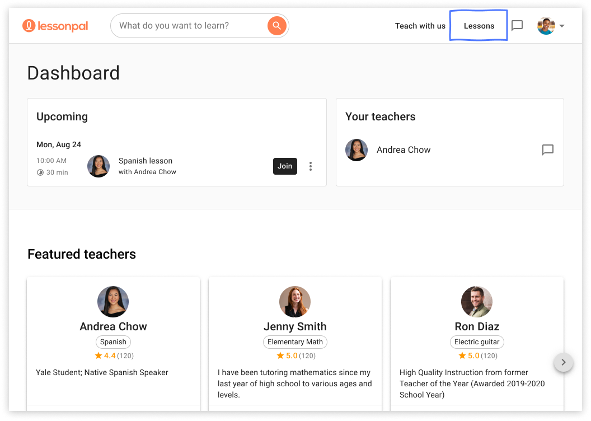This screenshot has width=591, height=421.
Task: Click the star rating on Ron Diaz's card
Action: click(477, 355)
